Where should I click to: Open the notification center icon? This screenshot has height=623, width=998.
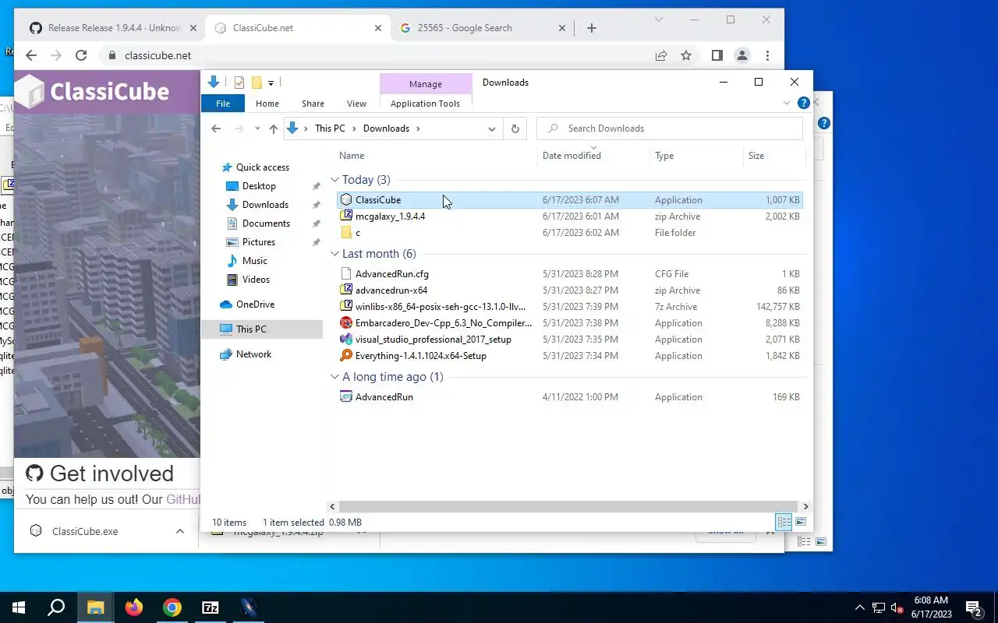tap(973, 607)
